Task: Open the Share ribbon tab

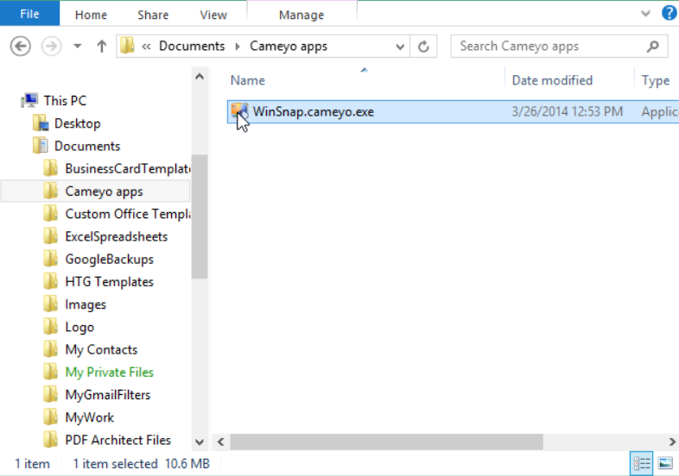Action: [x=153, y=15]
